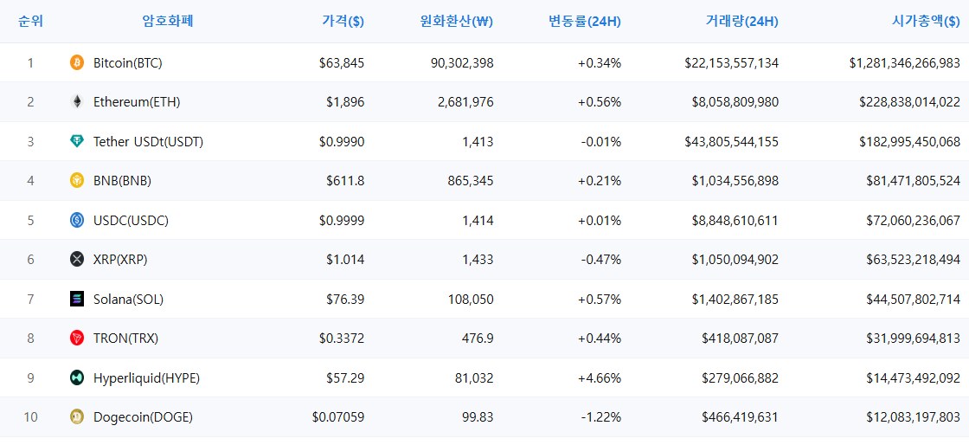The width and height of the screenshot is (969, 445).
Task: Select Hyperliquid price $57.29
Action: 345,377
